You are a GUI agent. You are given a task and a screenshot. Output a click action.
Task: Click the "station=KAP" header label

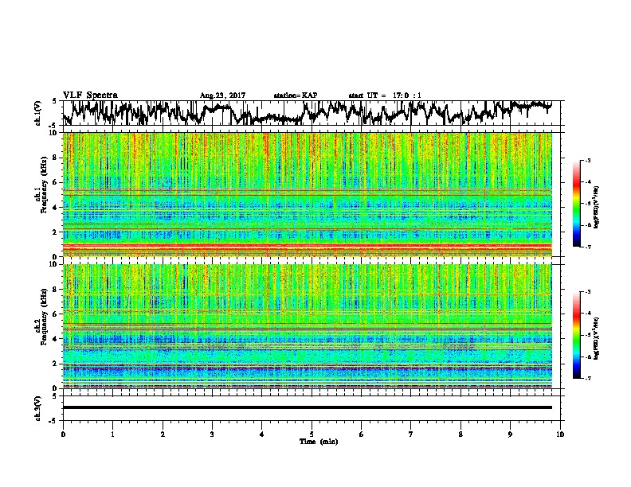point(296,95)
